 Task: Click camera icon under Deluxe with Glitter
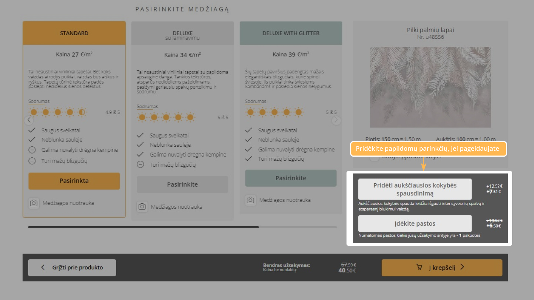point(250,200)
